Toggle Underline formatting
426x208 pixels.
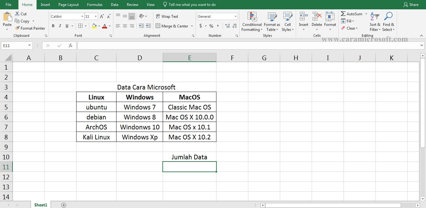click(x=67, y=26)
